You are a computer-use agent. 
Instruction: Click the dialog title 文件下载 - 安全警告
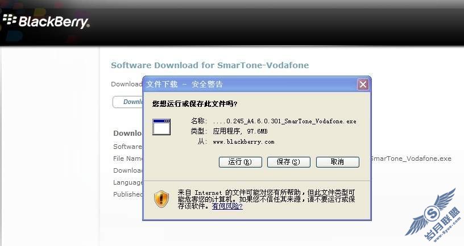coord(184,84)
